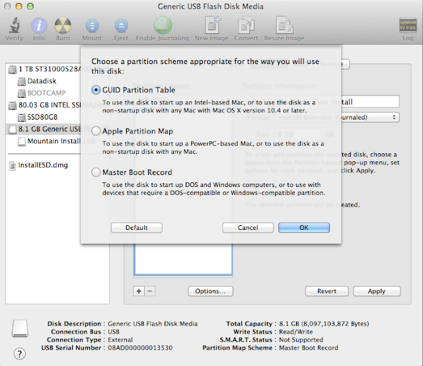
Task: Click the BOOTCAMP volume icon
Action: pos(21,93)
